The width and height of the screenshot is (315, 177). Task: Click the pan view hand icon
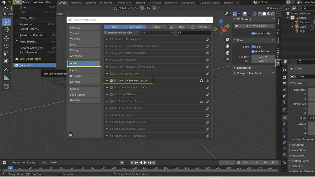[x=227, y=46]
